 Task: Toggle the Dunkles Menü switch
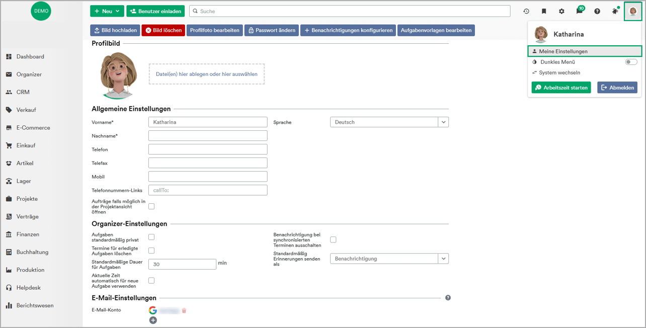[x=631, y=62]
